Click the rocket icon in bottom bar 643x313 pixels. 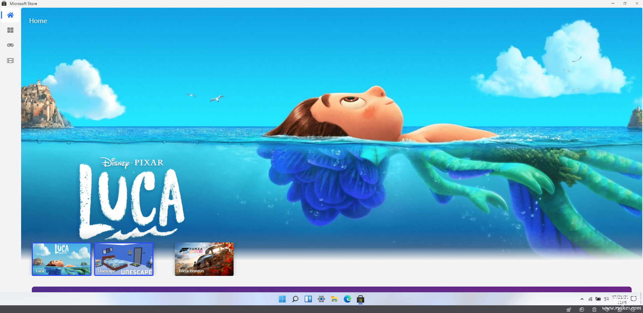click(569, 310)
